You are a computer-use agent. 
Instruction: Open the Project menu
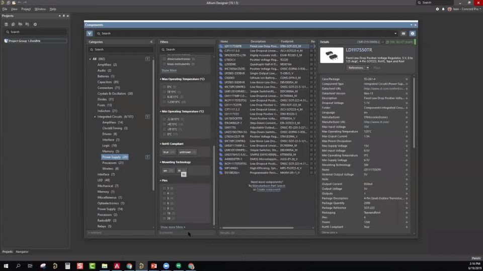[x=26, y=9]
